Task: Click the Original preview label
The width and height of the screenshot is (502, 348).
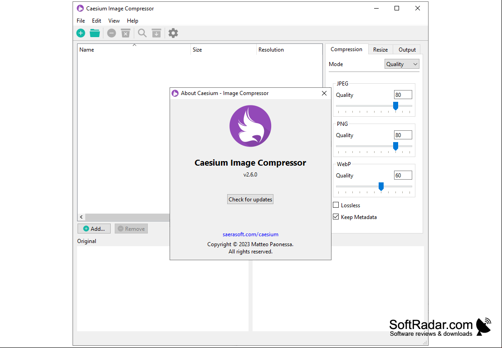Action: click(x=87, y=241)
